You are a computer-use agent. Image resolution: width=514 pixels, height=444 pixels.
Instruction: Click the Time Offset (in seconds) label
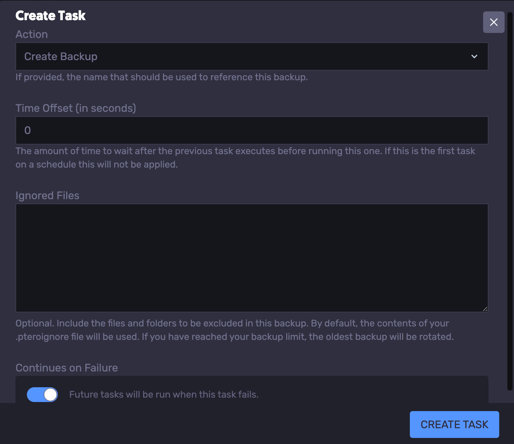pos(76,108)
